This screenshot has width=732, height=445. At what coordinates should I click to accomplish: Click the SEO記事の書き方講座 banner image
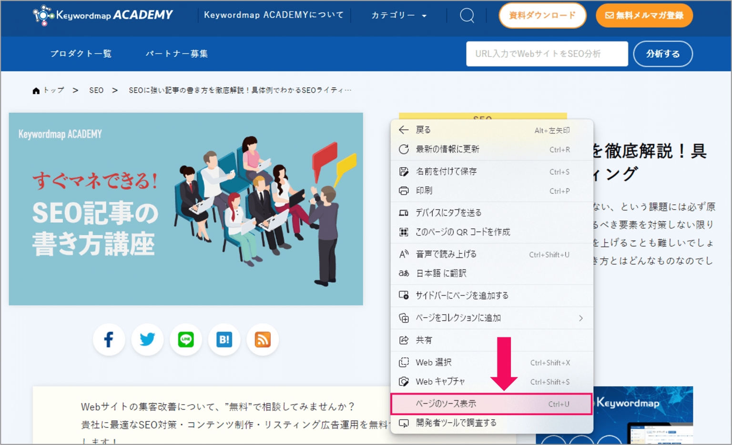(x=186, y=209)
